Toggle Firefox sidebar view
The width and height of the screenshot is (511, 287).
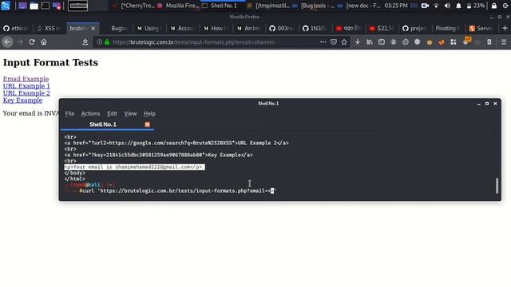pyautogui.click(x=382, y=42)
